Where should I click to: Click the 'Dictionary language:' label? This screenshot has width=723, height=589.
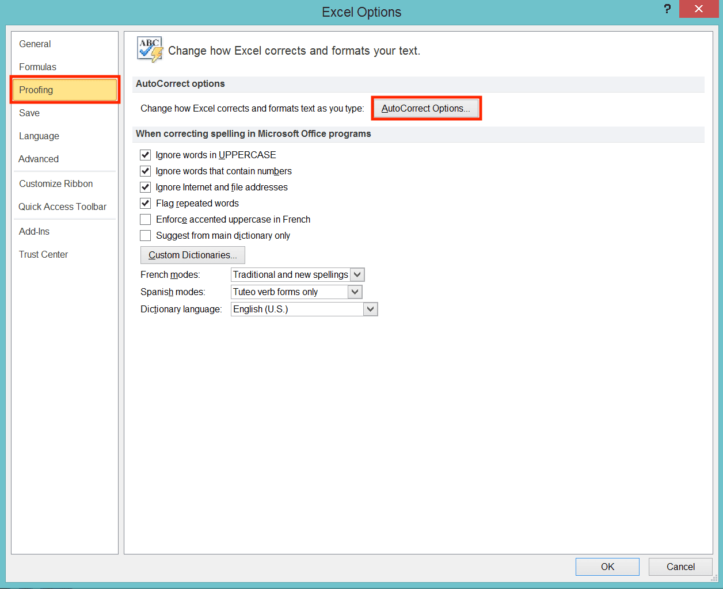(x=181, y=309)
